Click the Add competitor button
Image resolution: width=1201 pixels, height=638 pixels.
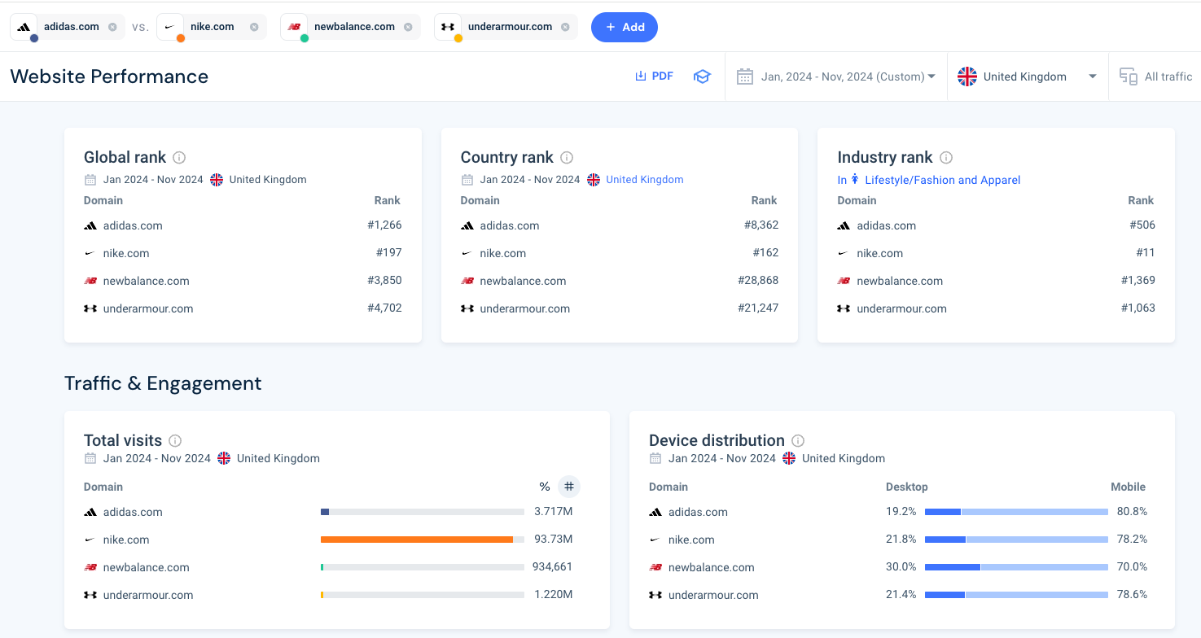pyautogui.click(x=625, y=27)
